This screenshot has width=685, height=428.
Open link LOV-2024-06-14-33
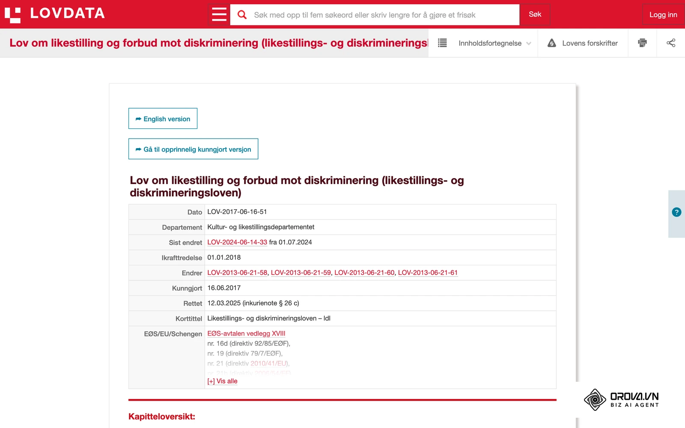(x=237, y=242)
